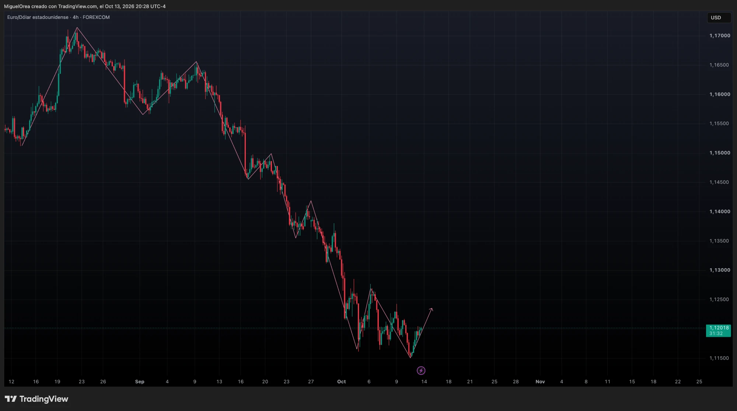Click the 1,15500 price axis label
This screenshot has width=737, height=411.
719,124
